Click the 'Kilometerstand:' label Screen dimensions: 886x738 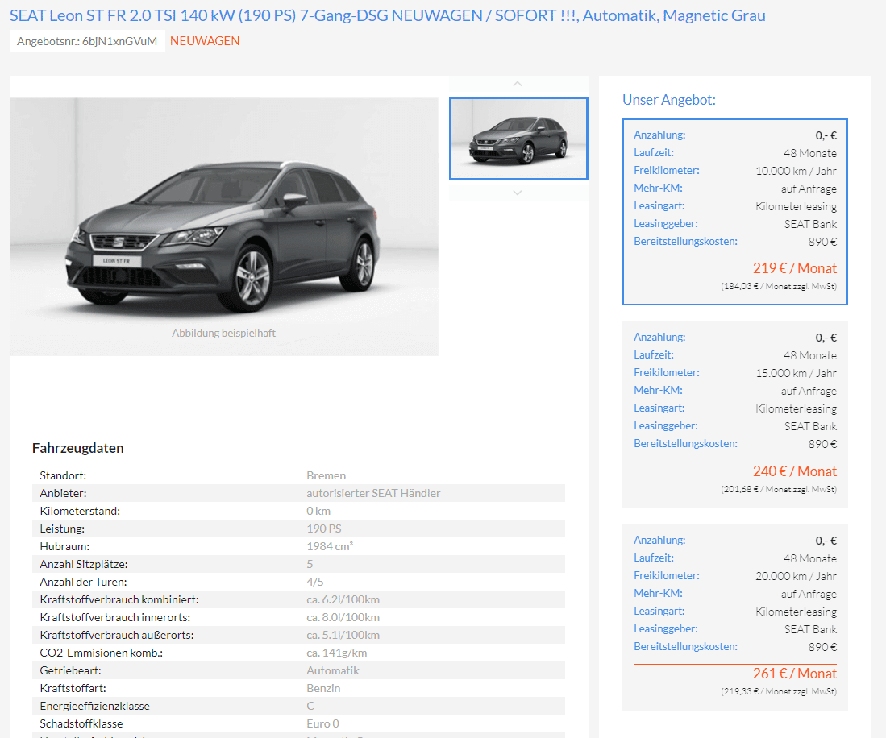(80, 511)
